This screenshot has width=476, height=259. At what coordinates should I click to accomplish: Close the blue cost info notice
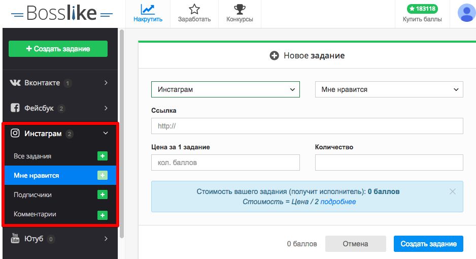(x=452, y=191)
